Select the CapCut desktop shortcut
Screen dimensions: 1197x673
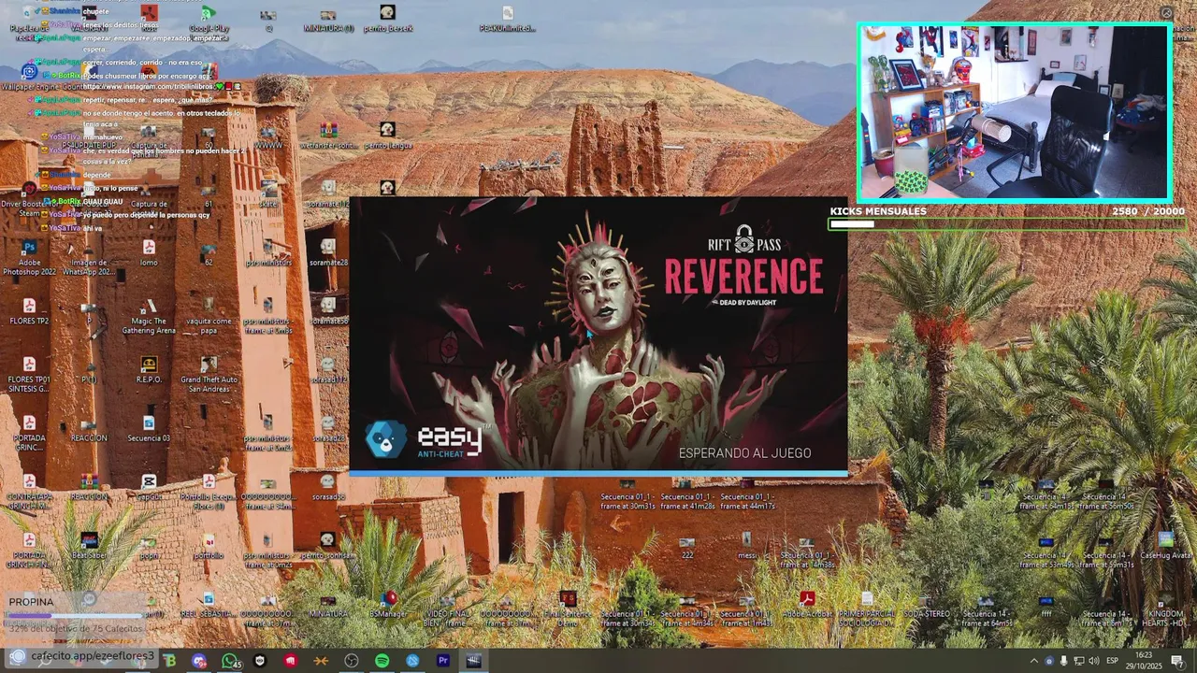pos(149,487)
